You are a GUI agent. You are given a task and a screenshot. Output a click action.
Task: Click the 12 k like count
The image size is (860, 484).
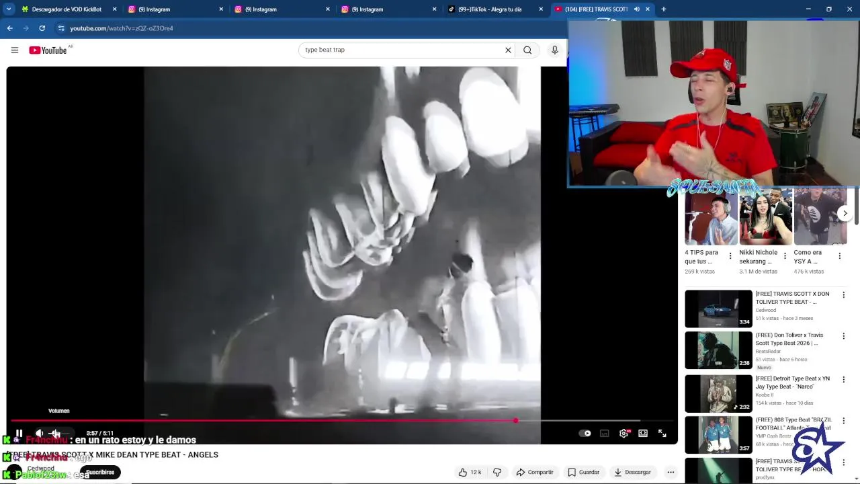coord(476,473)
